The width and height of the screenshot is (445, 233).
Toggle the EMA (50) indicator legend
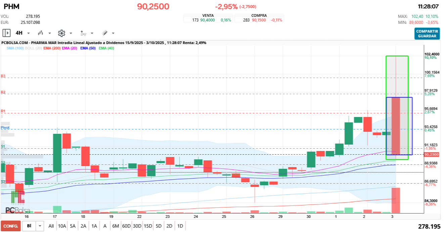[x=88, y=48]
